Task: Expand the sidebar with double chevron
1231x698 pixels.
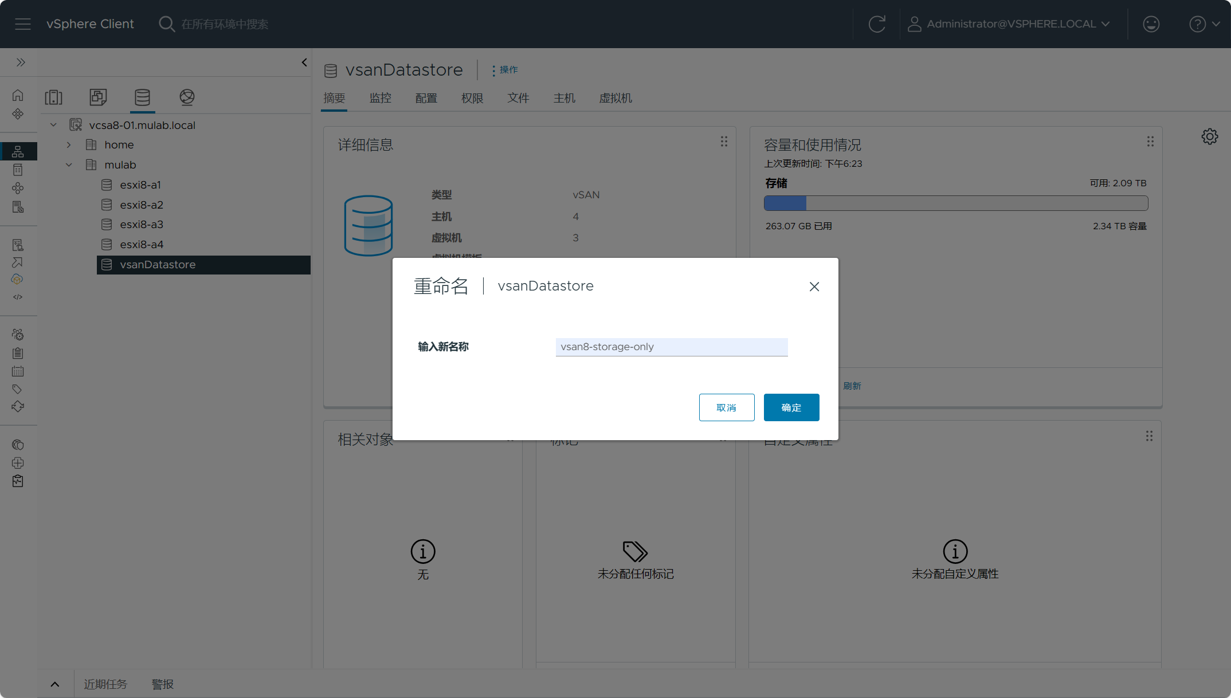Action: (x=21, y=62)
